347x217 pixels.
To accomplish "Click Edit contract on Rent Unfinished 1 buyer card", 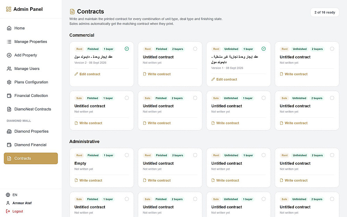I will click(x=224, y=79).
